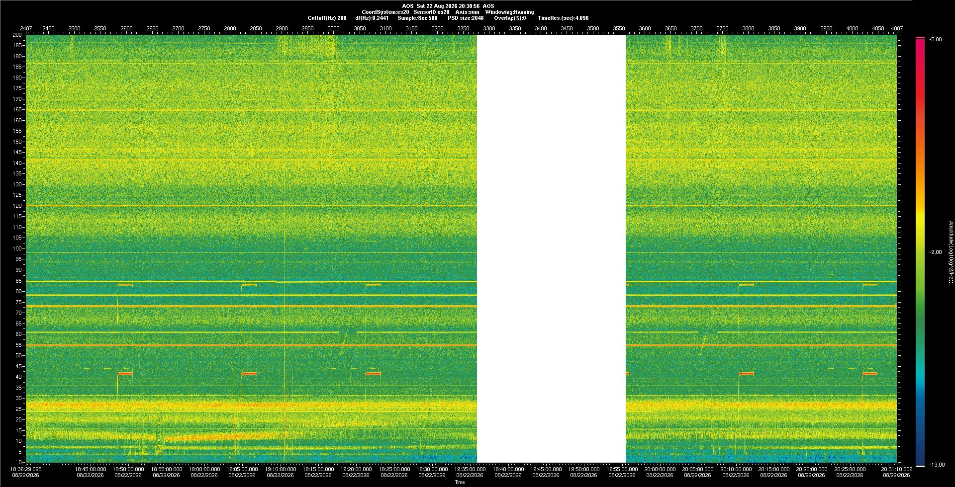Click the 19:00:00.000 time tick
This screenshot has height=487, width=955.
point(204,469)
